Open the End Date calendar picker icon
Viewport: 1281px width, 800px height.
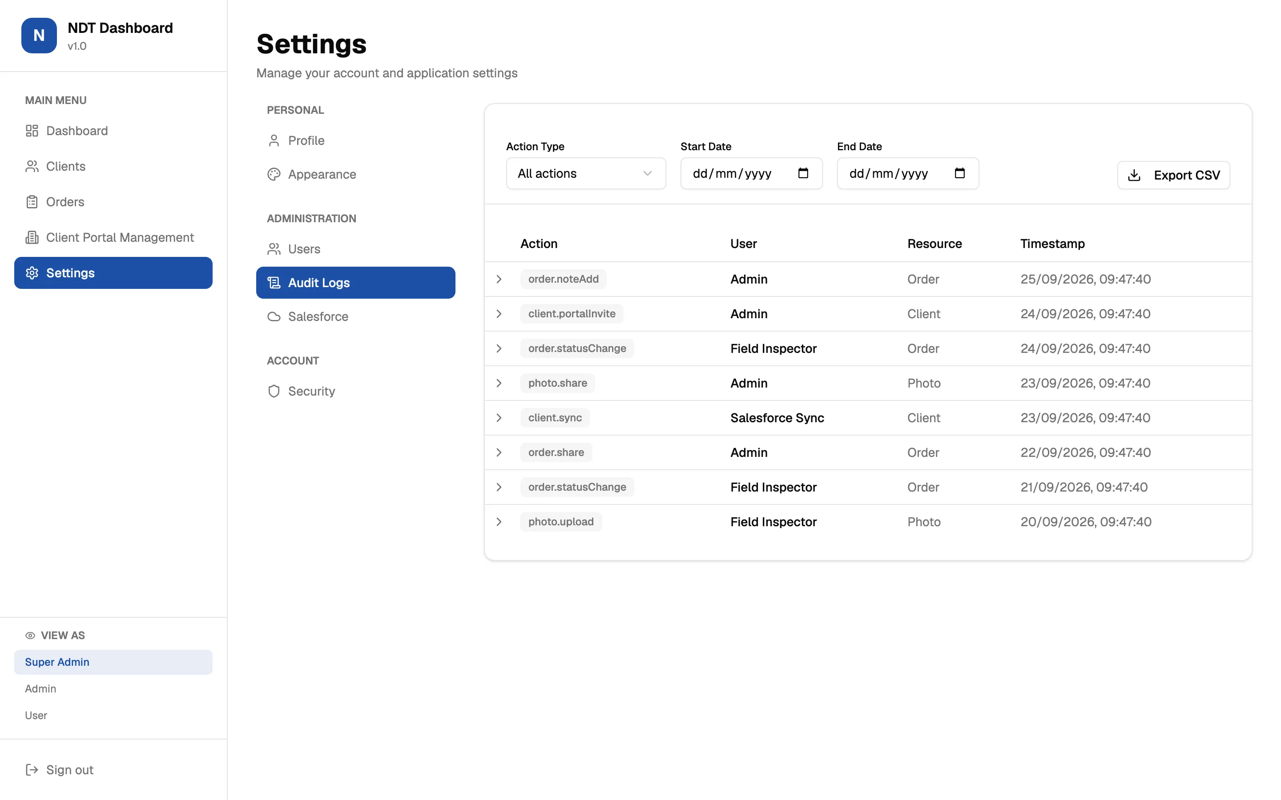[960, 173]
